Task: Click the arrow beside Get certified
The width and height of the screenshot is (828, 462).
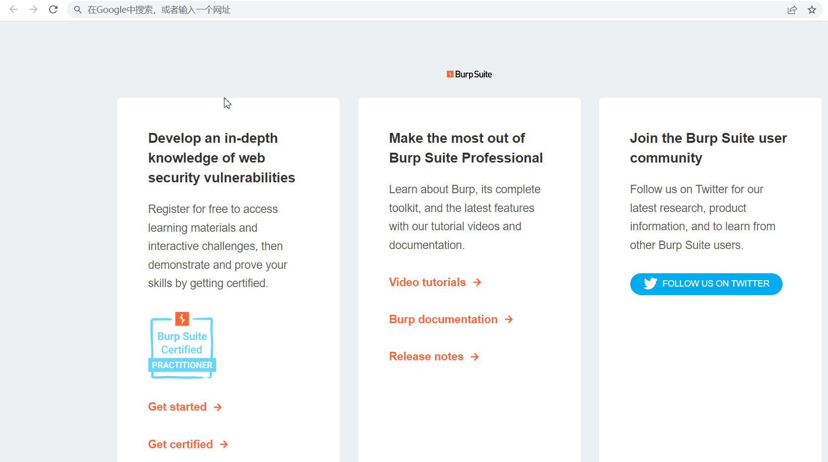Action: tap(224, 445)
